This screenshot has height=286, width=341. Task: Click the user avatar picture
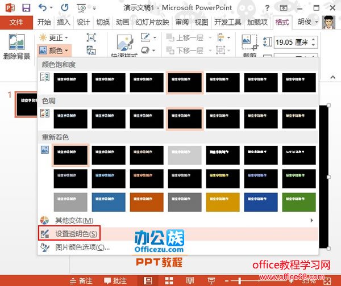328,22
